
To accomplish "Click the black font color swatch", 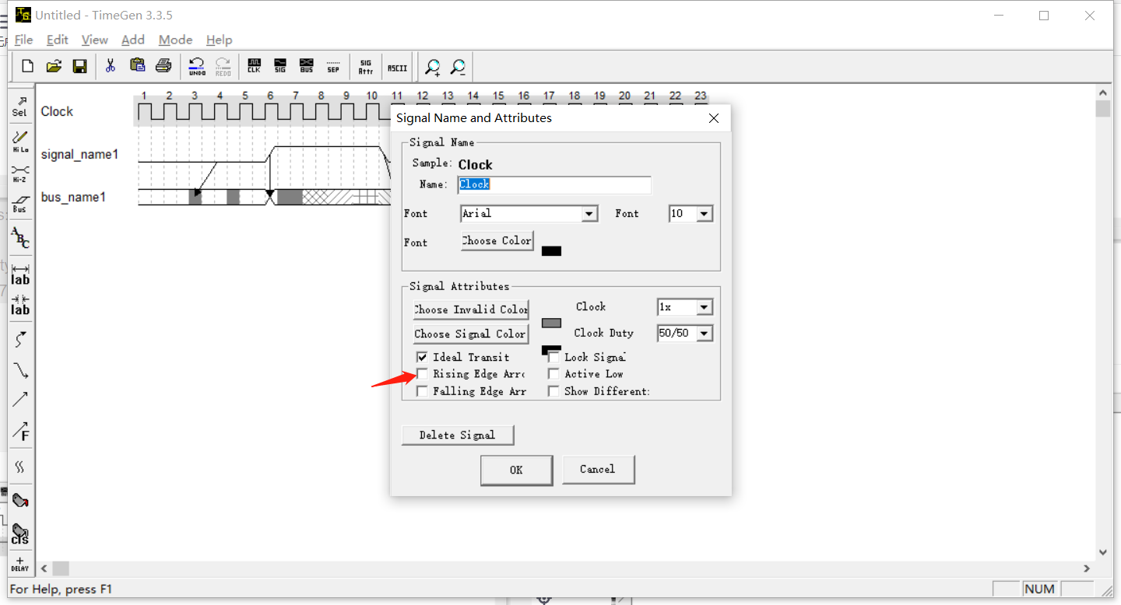I will pos(553,250).
